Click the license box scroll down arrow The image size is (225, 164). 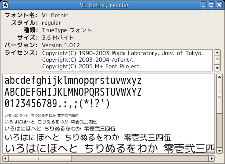(217, 68)
